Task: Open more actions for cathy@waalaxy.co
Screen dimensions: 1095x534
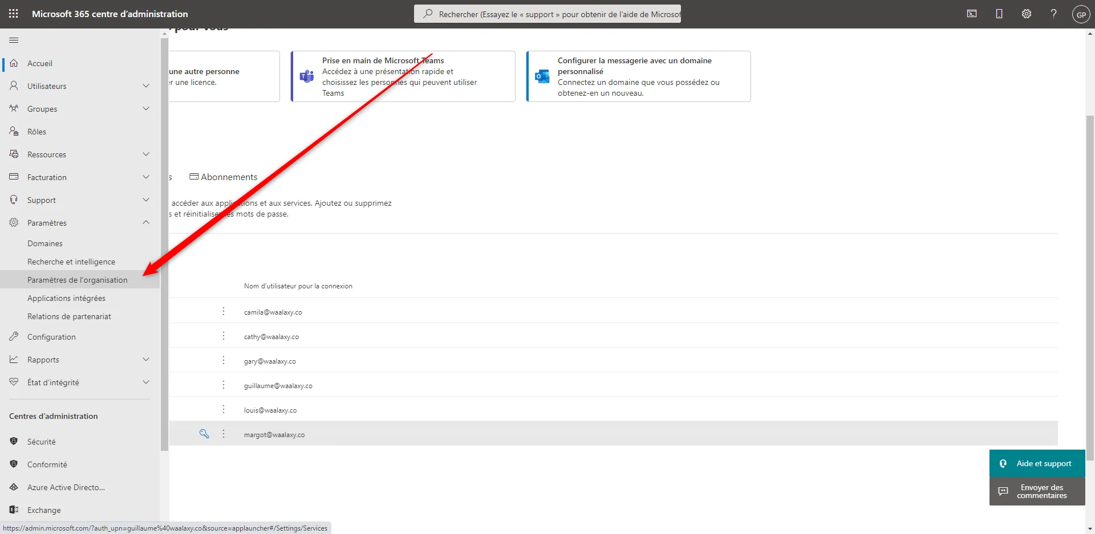Action: click(224, 336)
